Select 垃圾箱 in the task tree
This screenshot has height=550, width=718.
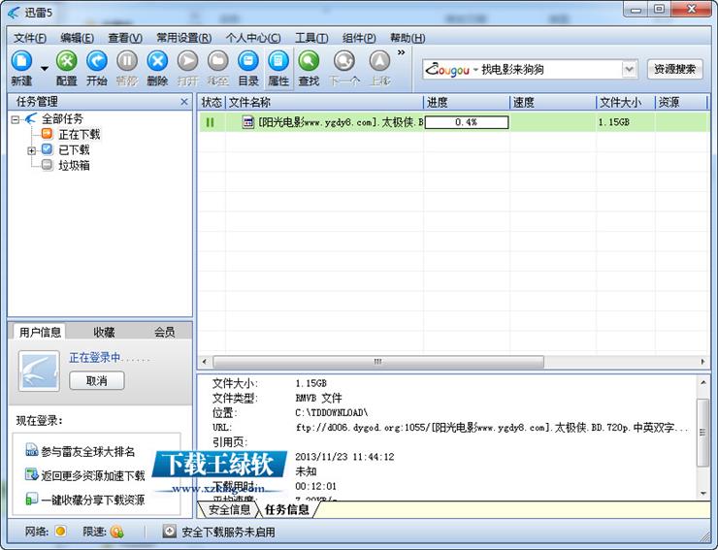coord(74,165)
